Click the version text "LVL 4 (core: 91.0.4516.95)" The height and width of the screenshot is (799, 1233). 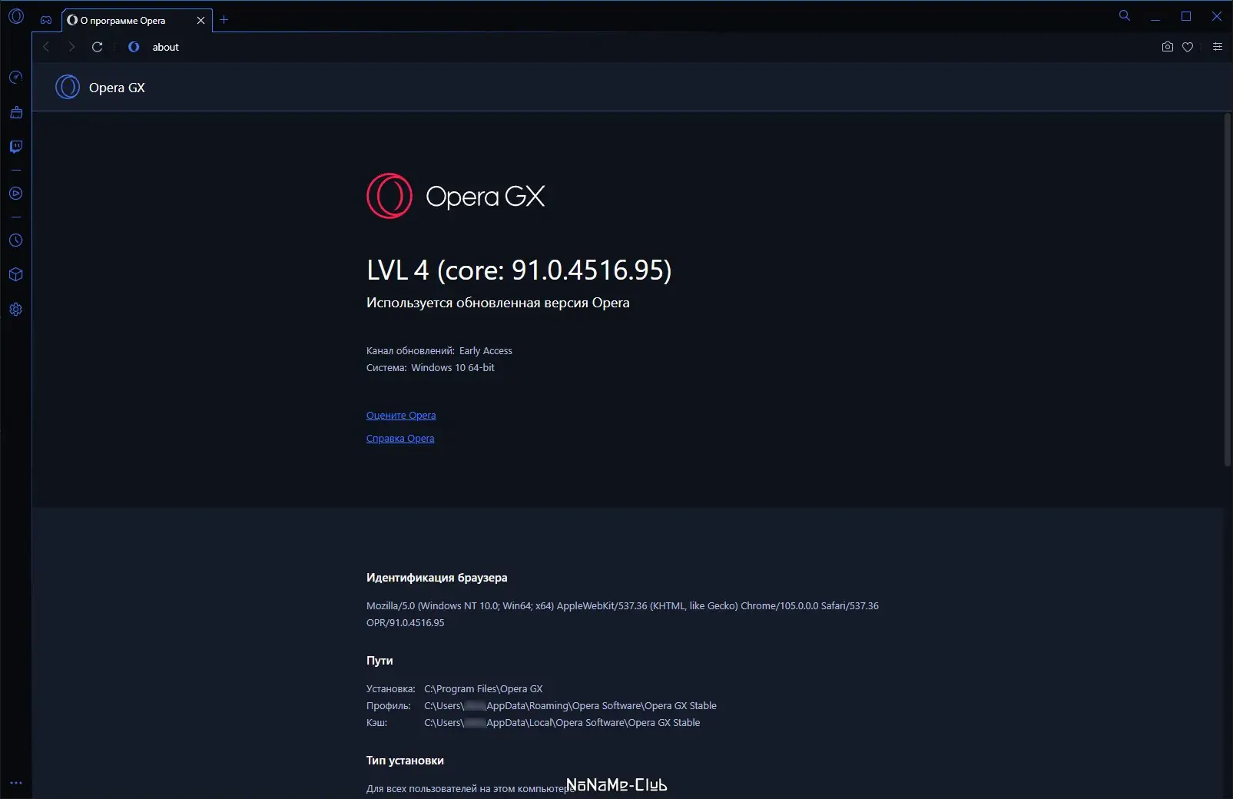click(x=519, y=270)
